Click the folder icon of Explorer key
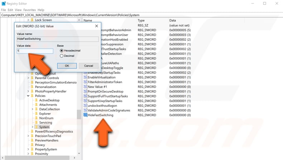The width and height of the screenshot is (283, 160). 37,114
